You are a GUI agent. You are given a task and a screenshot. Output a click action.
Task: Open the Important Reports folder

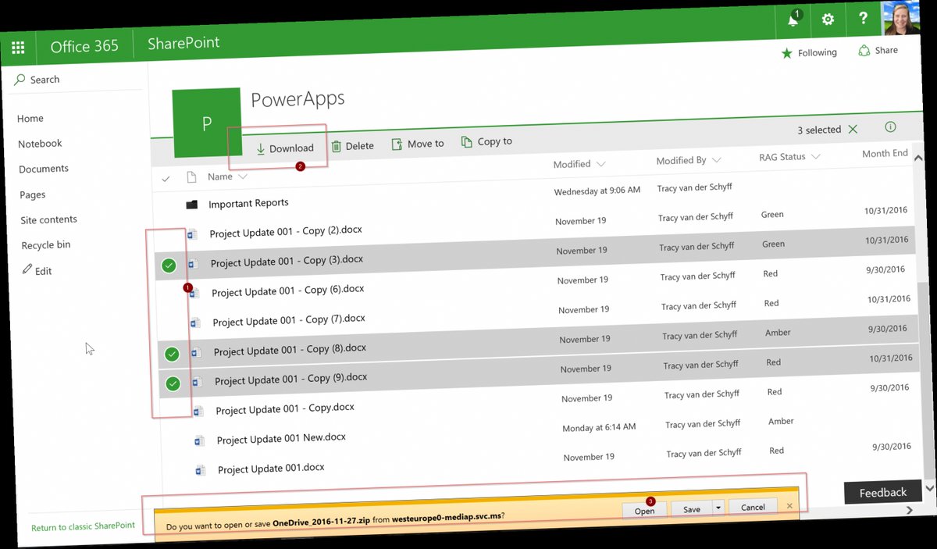(x=248, y=203)
